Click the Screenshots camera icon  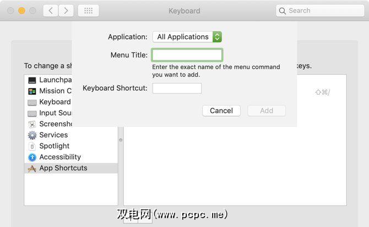[32, 124]
